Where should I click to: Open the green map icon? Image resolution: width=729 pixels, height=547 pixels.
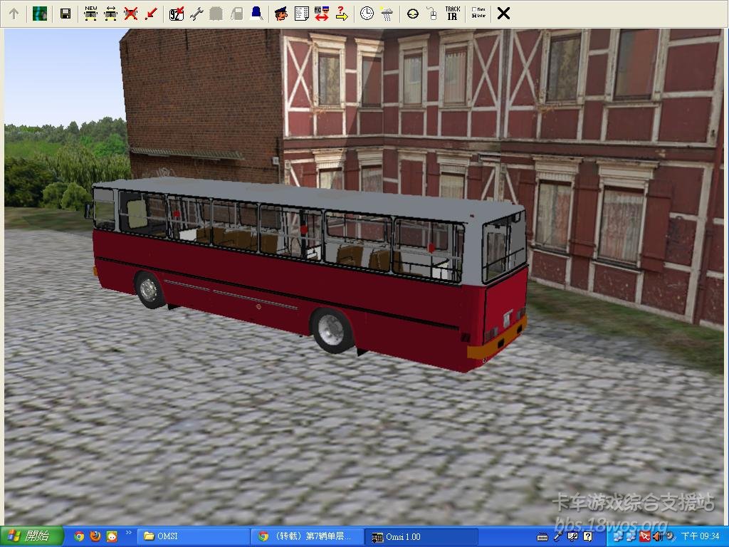pos(40,14)
